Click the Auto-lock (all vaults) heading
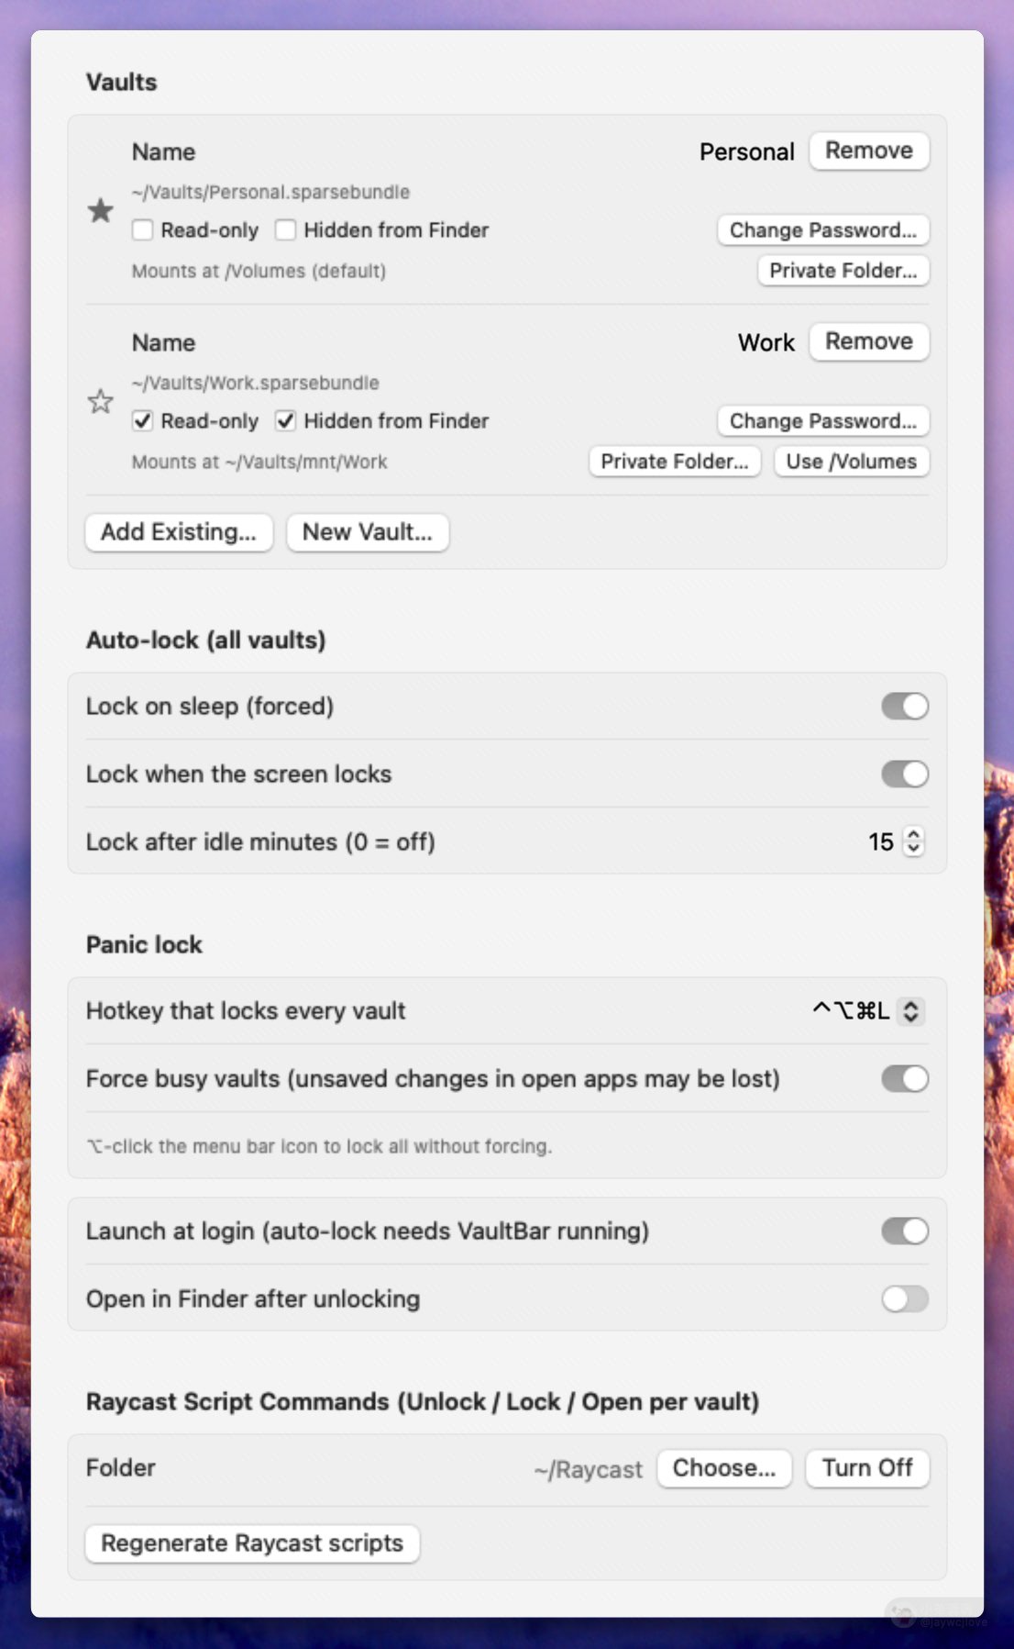This screenshot has width=1014, height=1649. tap(206, 640)
